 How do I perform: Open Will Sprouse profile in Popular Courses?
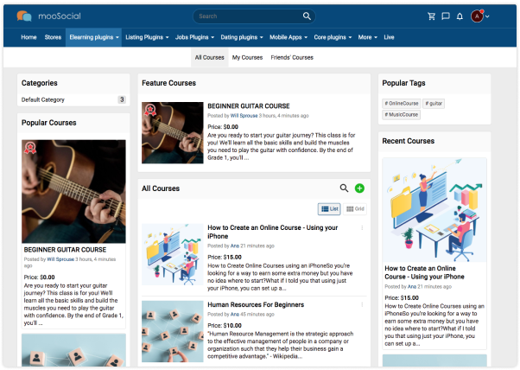pos(60,259)
